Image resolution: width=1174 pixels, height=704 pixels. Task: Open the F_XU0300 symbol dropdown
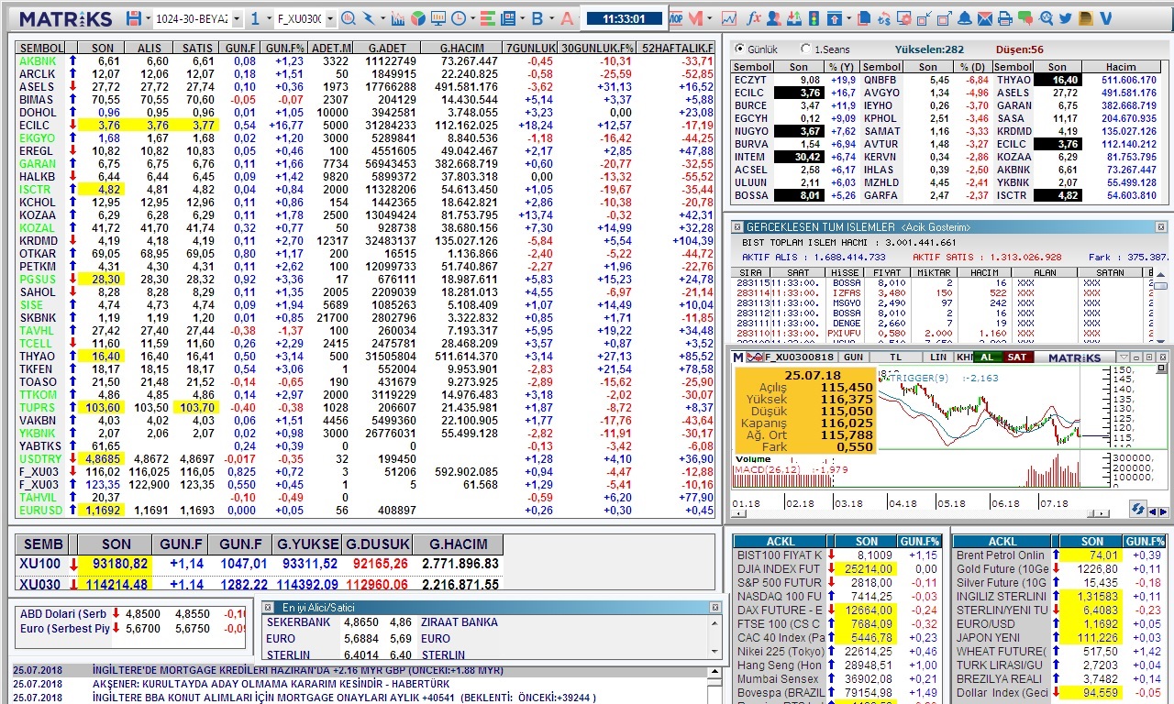(330, 18)
